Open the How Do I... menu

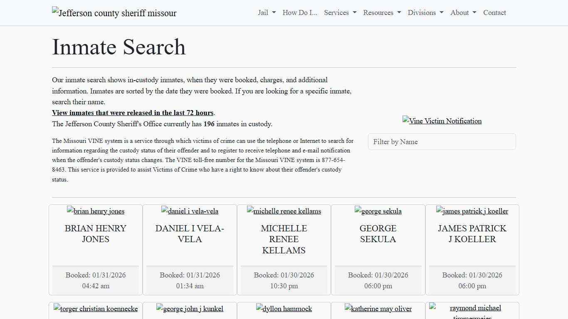[x=299, y=12]
